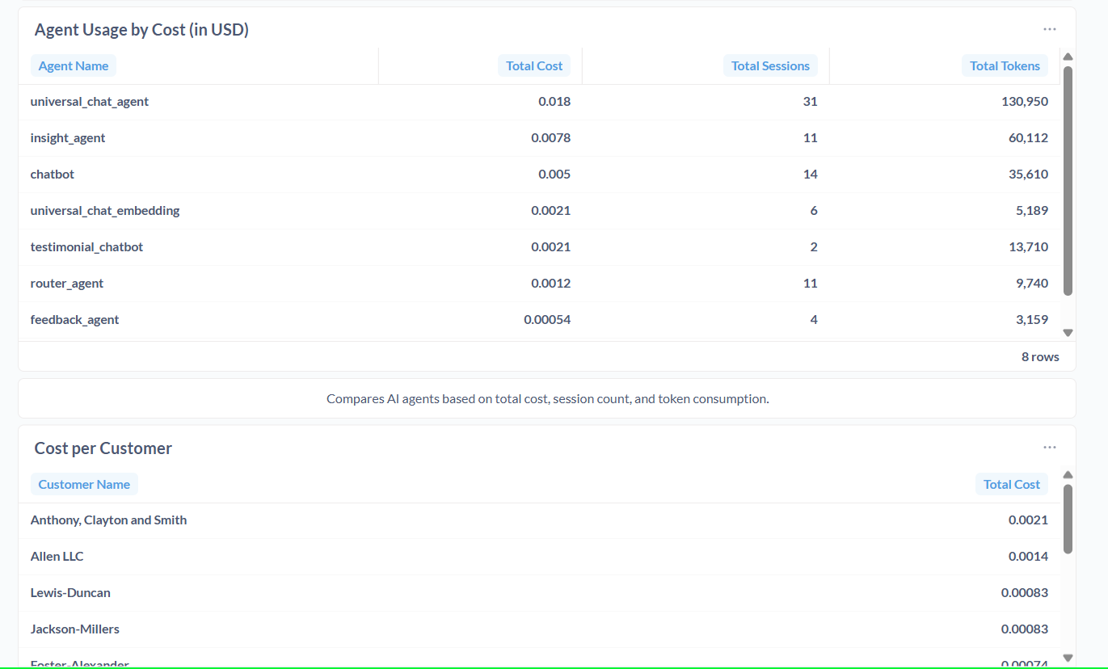
Task: Click the agent table vertical scrollbar thumb
Action: [1068, 181]
